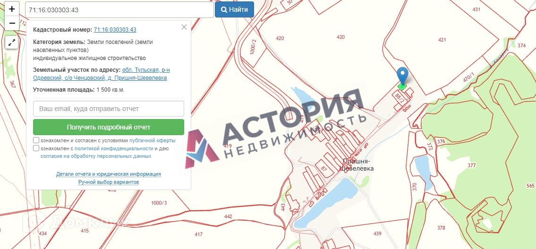Screen dimensions: 536x249
Task: Click the email input for report
Action: [x=109, y=109]
